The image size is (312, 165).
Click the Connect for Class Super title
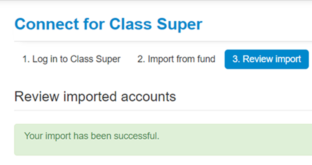pyautogui.click(x=108, y=24)
